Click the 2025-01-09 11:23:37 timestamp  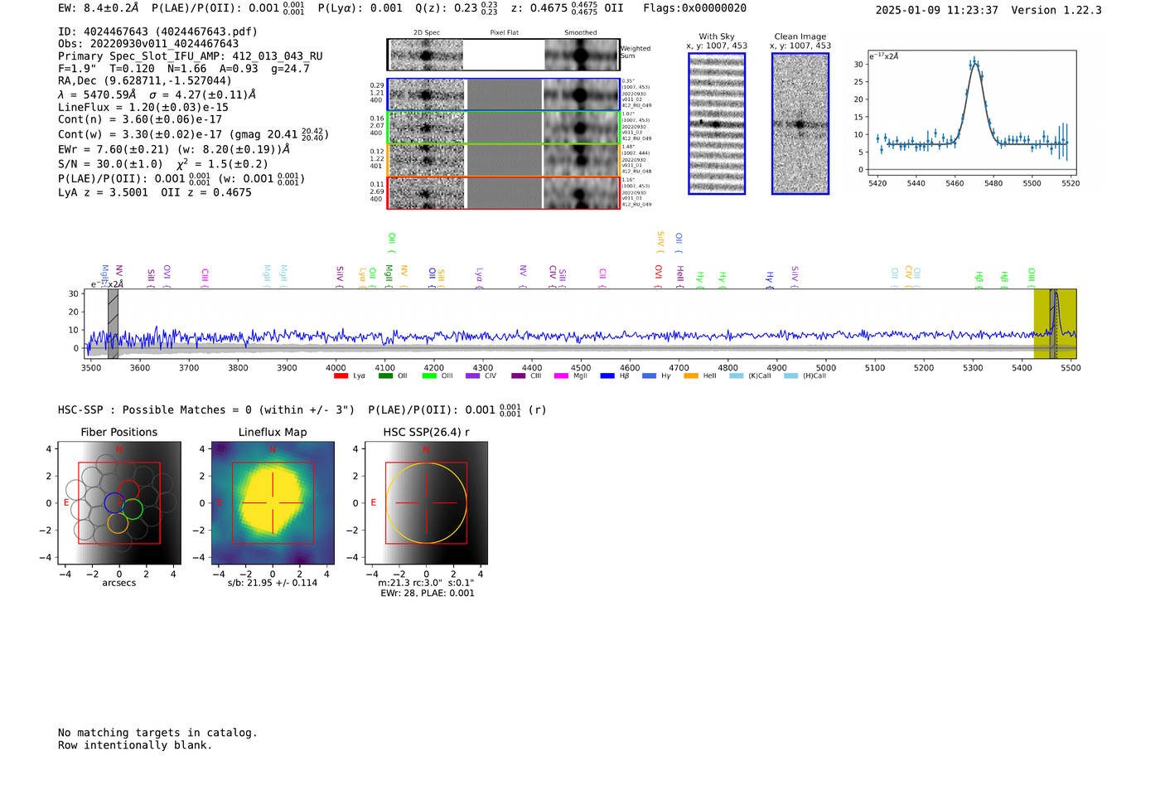pos(936,11)
